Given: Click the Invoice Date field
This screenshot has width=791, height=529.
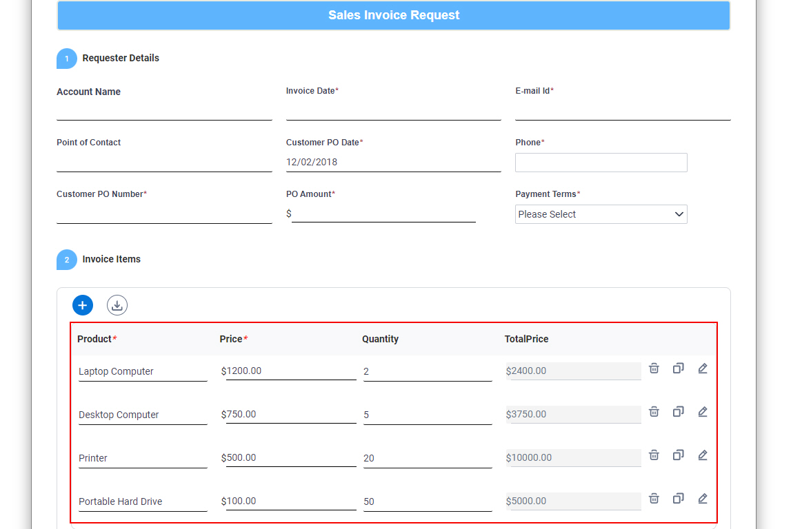Looking at the screenshot, I should coord(394,111).
